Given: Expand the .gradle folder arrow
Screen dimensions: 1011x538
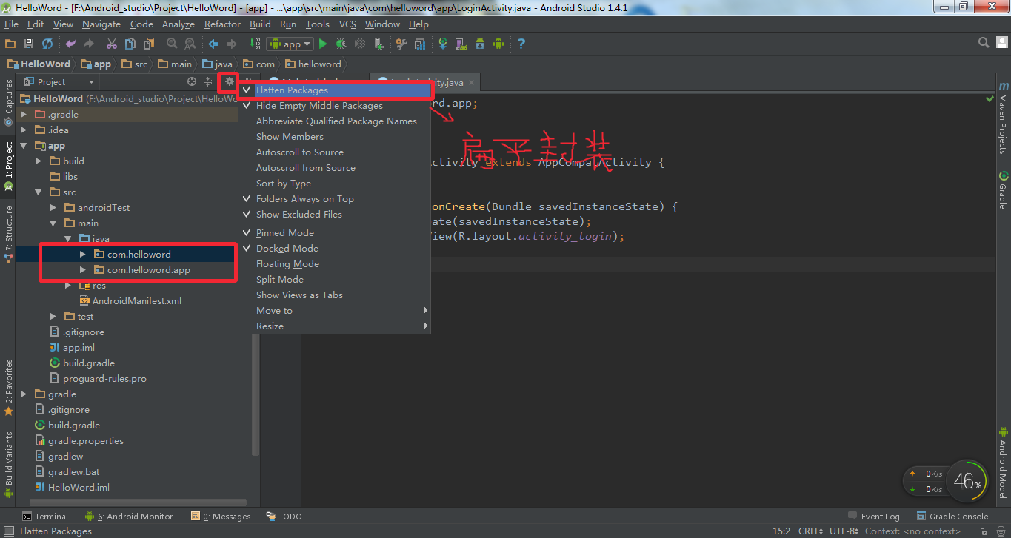Looking at the screenshot, I should point(24,115).
